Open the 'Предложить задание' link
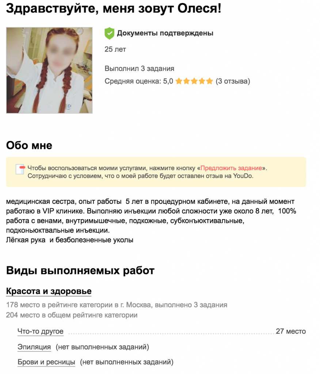320x374 pixels. click(231, 168)
